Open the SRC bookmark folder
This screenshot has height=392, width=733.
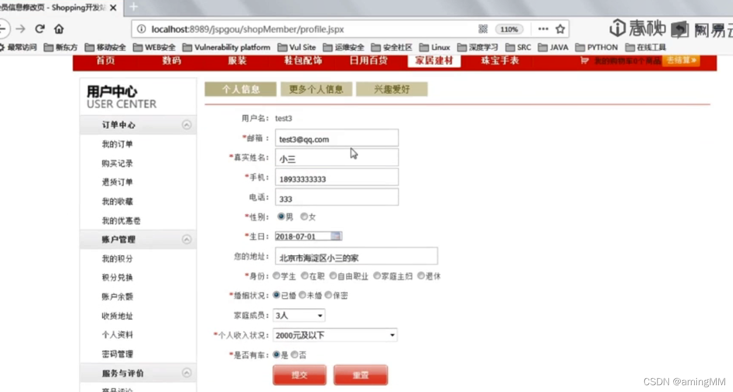518,47
